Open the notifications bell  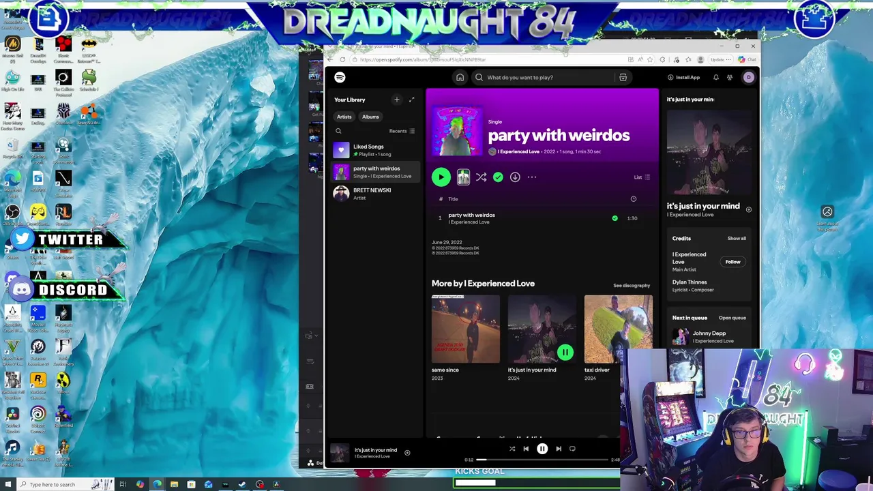(715, 77)
